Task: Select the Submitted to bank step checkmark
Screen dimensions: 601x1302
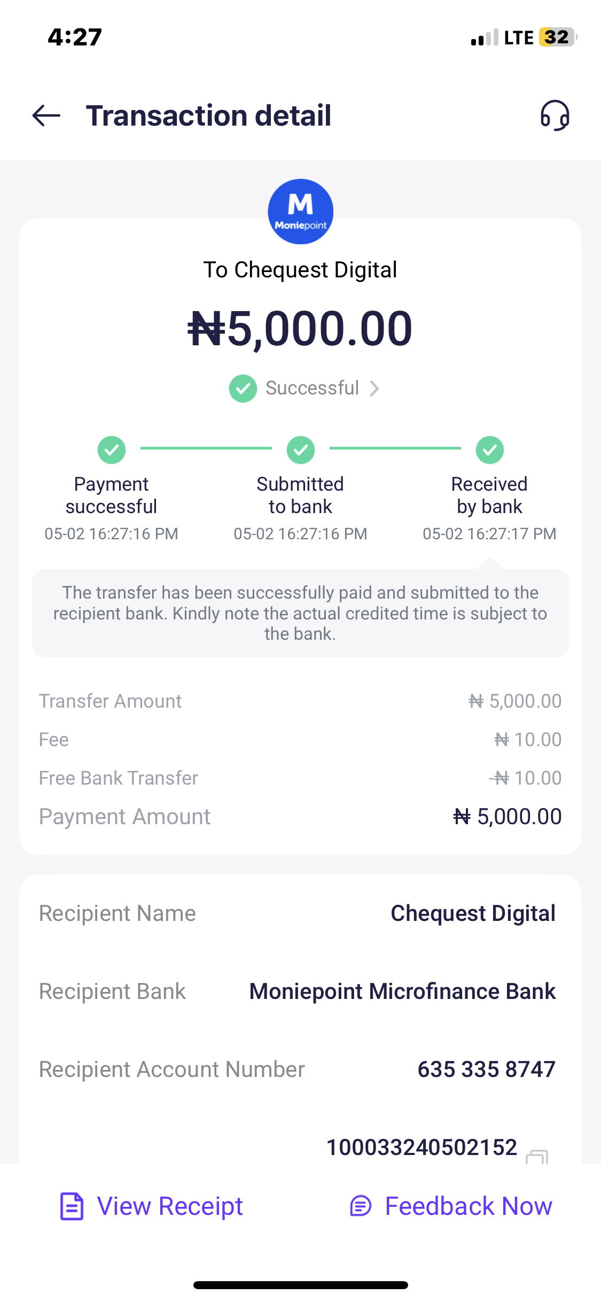Action: coord(301,450)
